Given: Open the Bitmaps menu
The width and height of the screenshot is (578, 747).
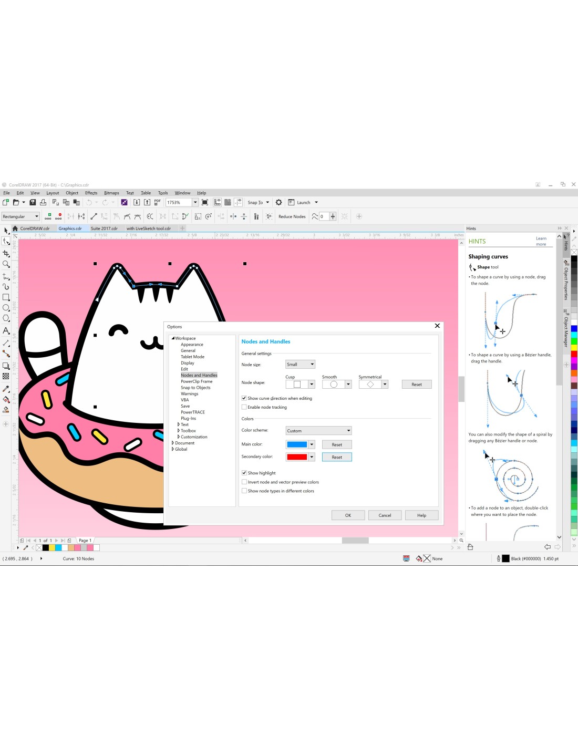Looking at the screenshot, I should click(x=111, y=193).
